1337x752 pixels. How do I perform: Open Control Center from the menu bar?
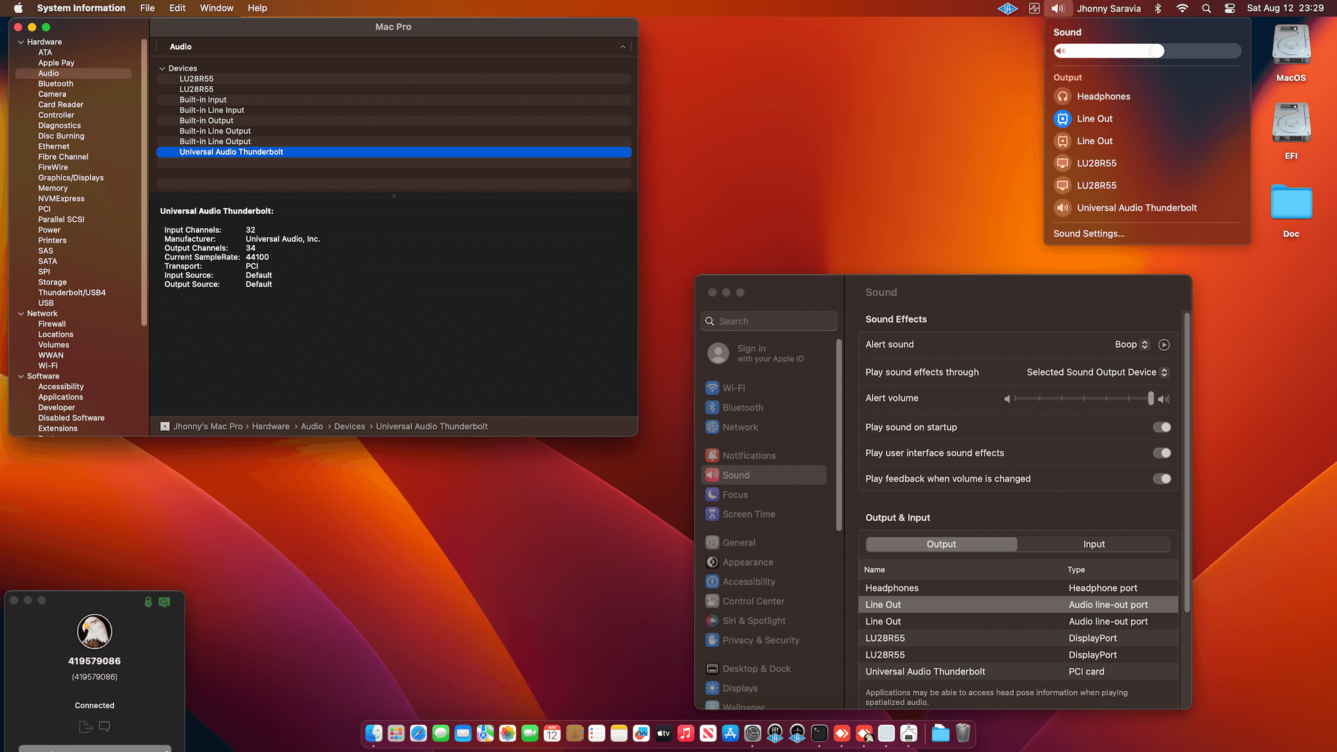[1230, 8]
